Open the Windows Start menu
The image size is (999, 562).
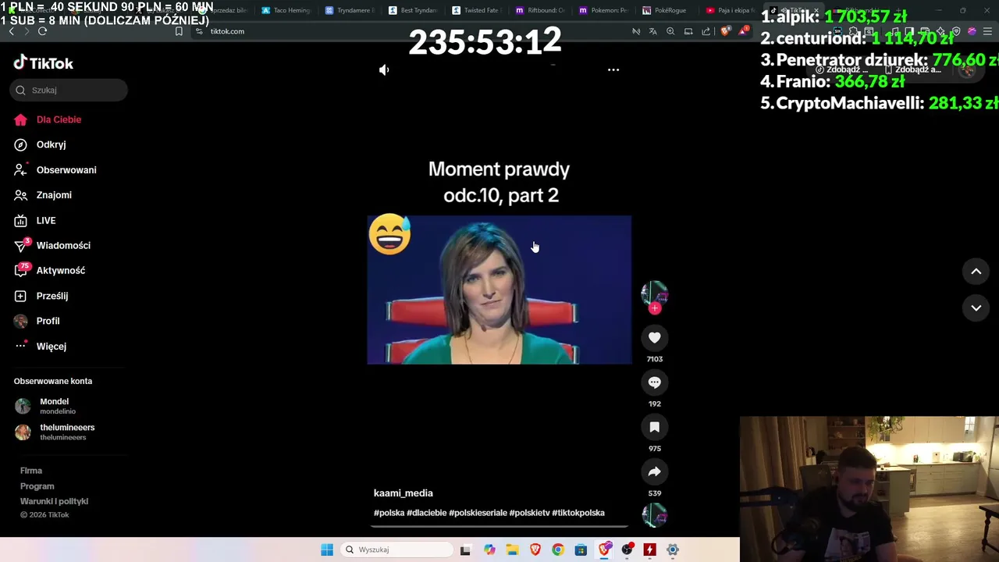(327, 550)
